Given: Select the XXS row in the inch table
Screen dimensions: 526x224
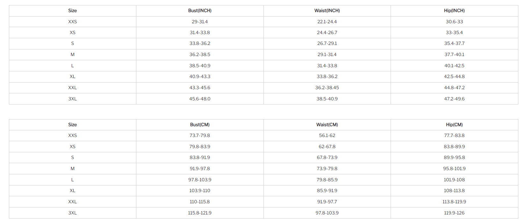Looking at the screenshot, I should pos(263,22).
